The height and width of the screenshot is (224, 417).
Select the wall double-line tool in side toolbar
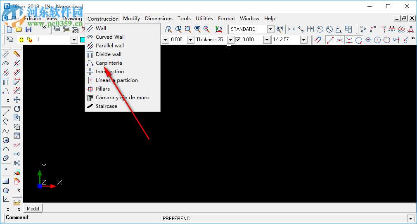point(6,54)
